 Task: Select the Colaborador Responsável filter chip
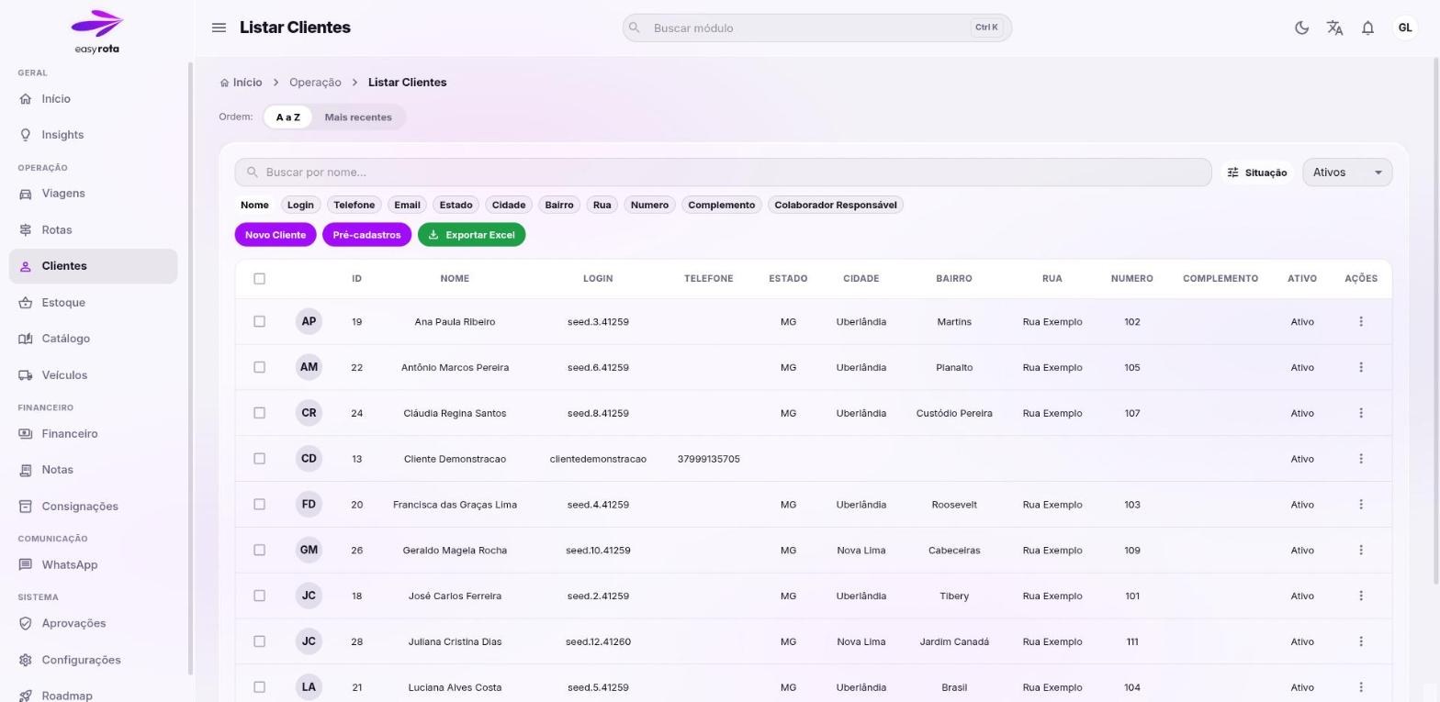click(x=836, y=205)
